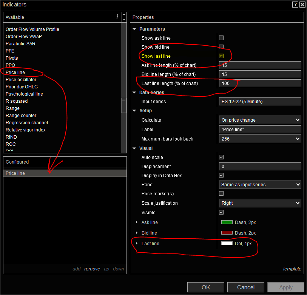Select Range indicator
The image size is (307, 295).
12,108
